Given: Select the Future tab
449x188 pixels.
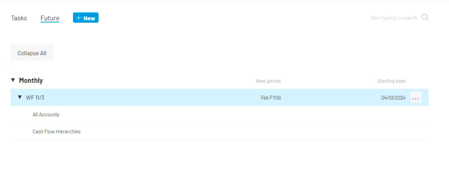Looking at the screenshot, I should [x=50, y=18].
